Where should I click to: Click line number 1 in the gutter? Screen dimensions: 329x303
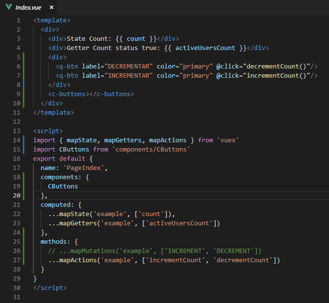point(18,20)
